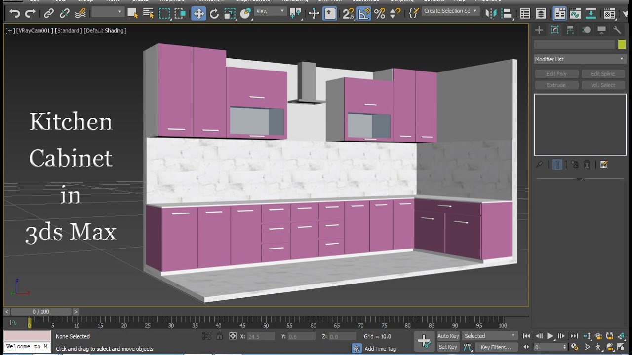Click the Redo arrow icon
Screen dimensions: 632x355
click(x=31, y=13)
